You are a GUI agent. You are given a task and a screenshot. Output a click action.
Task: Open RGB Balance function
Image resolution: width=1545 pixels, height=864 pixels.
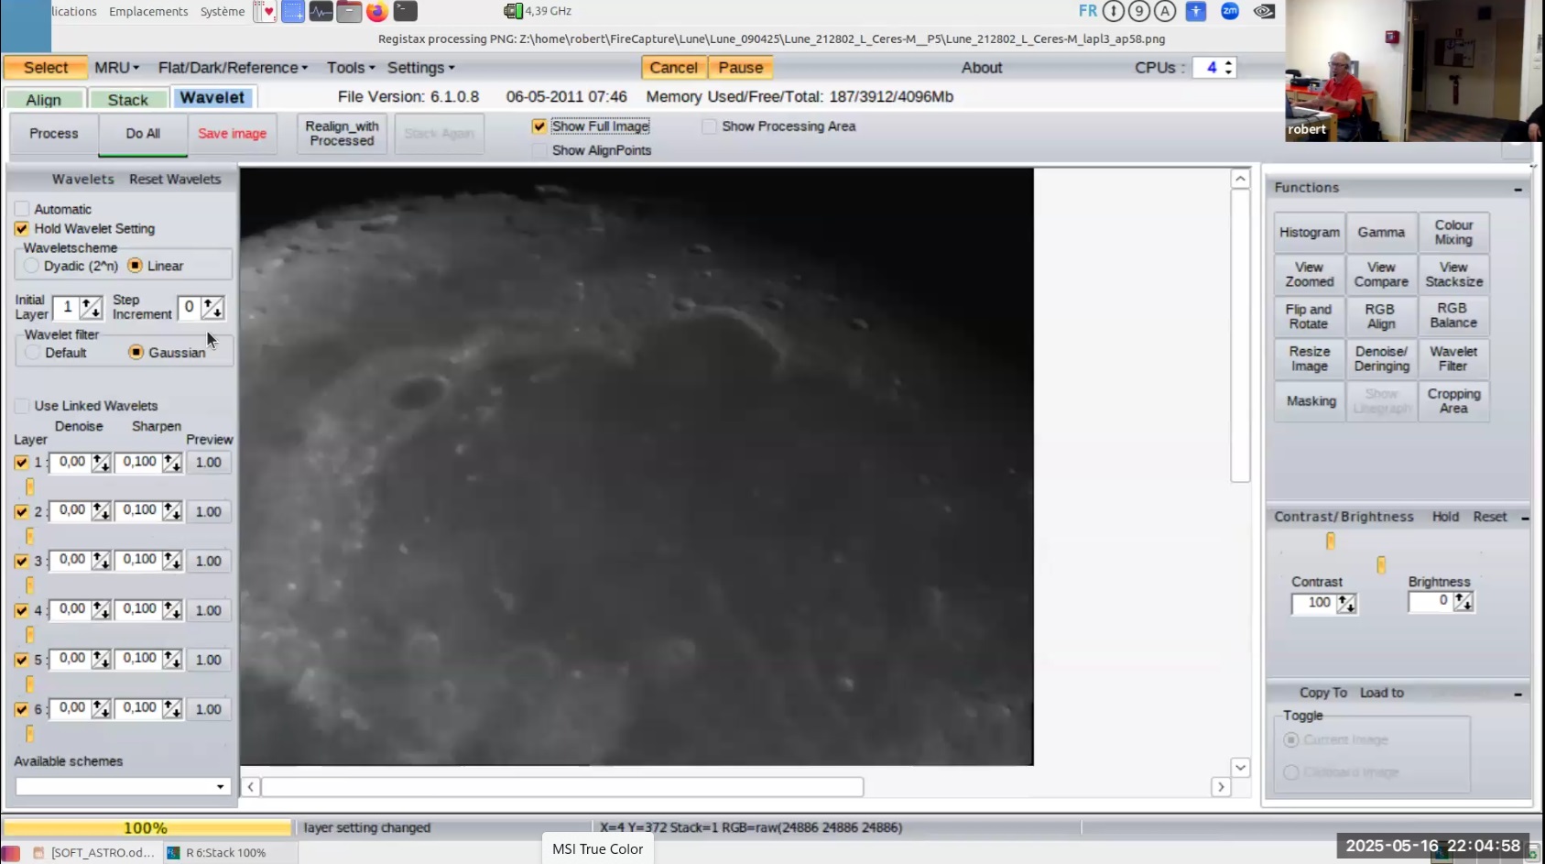pos(1453,316)
